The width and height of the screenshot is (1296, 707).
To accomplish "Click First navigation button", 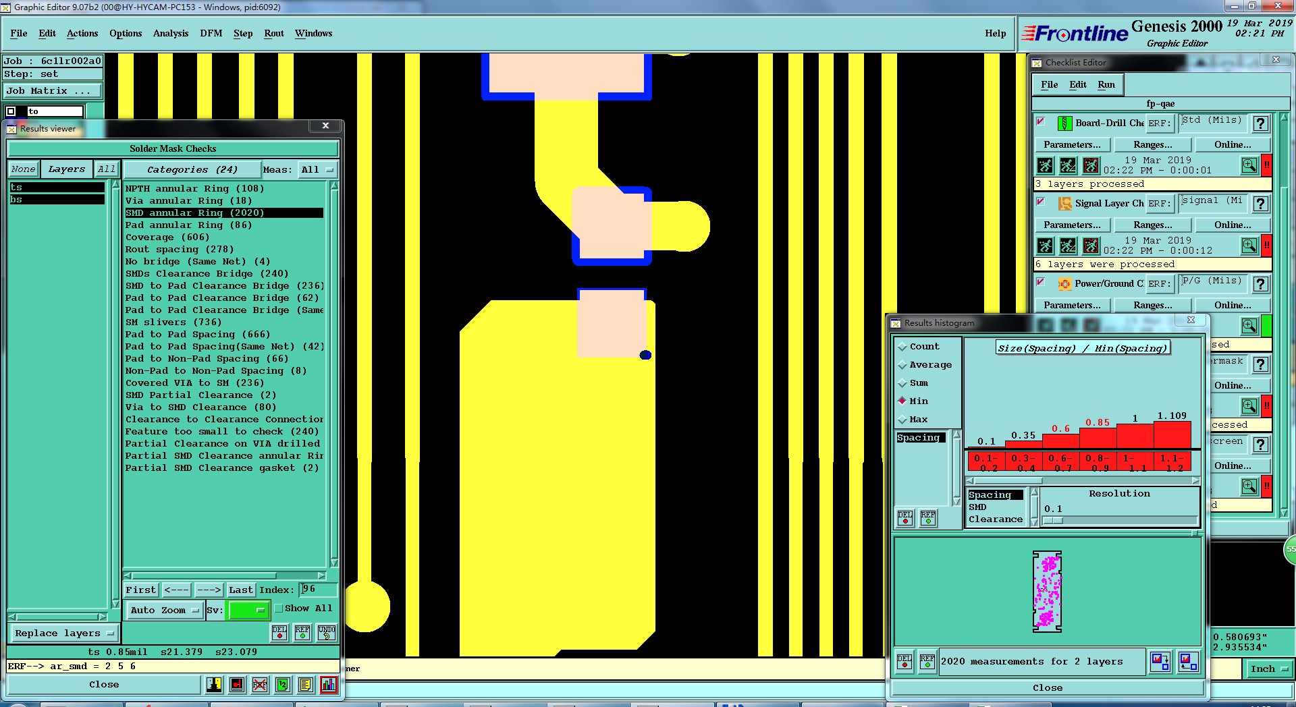I will (141, 590).
